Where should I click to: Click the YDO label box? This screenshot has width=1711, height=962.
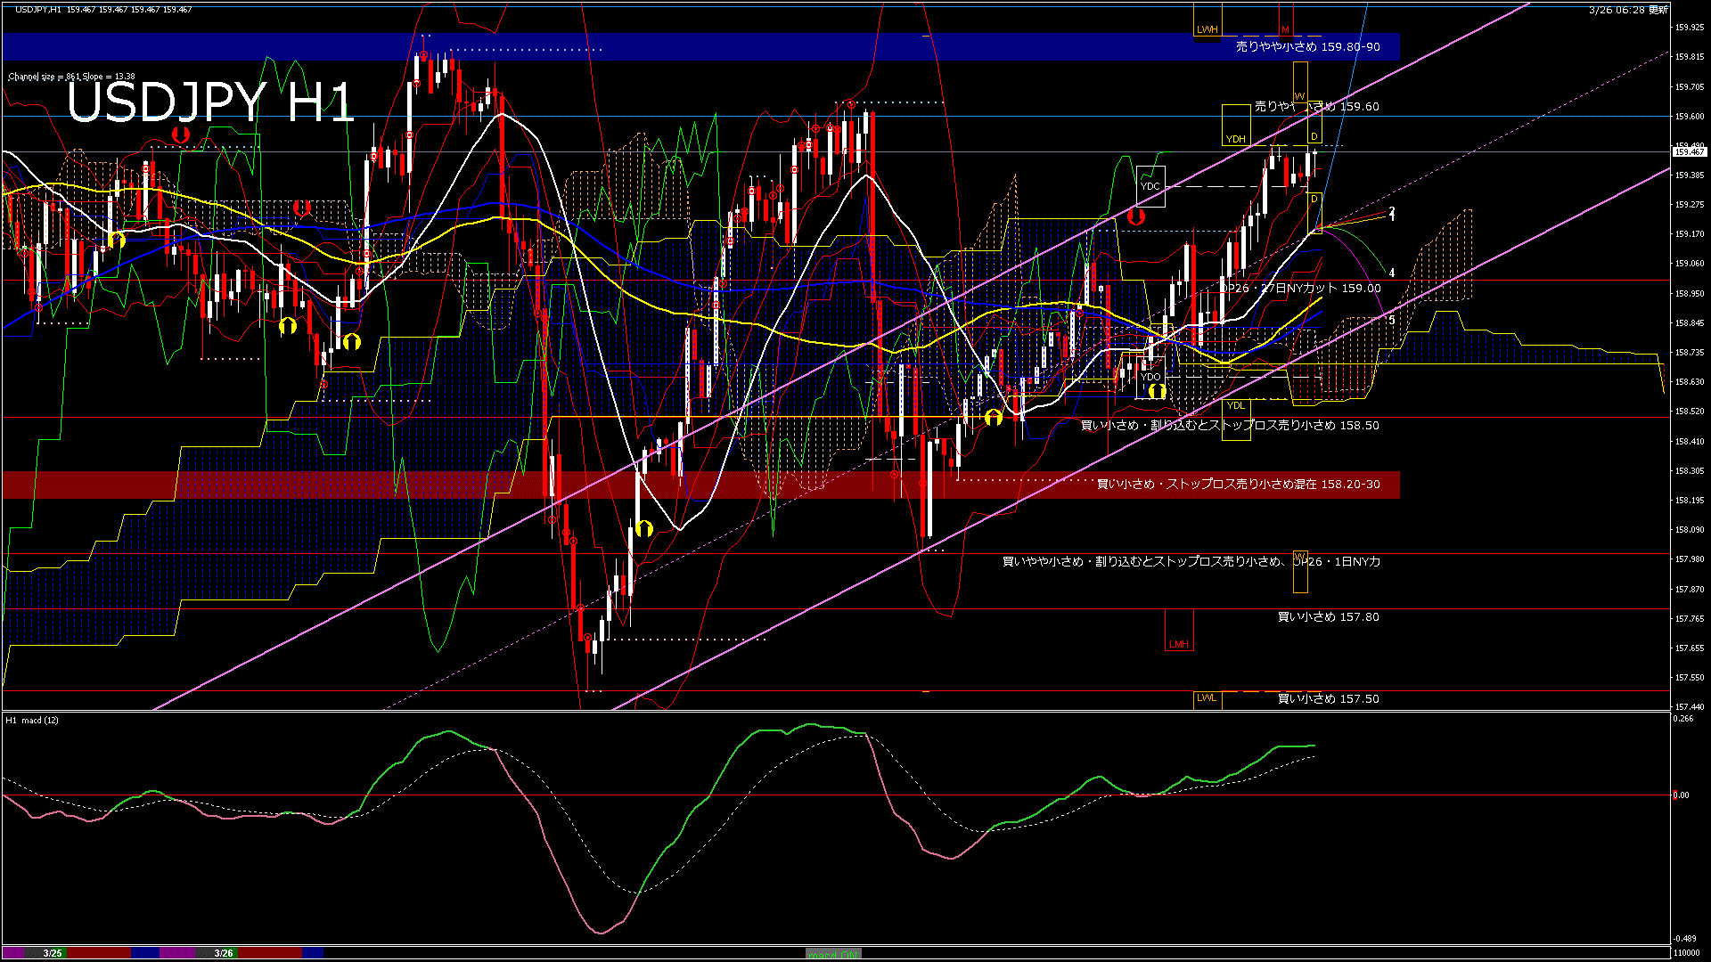(1150, 377)
